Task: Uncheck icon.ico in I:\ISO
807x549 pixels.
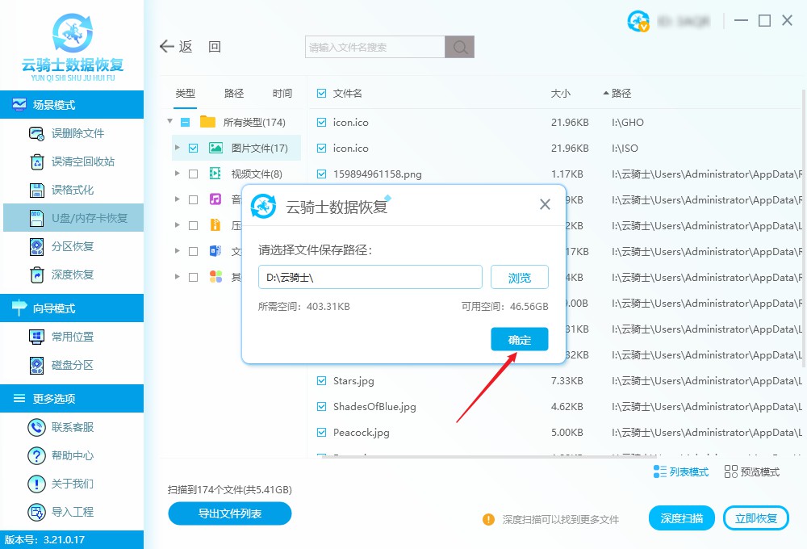Action: coord(322,148)
